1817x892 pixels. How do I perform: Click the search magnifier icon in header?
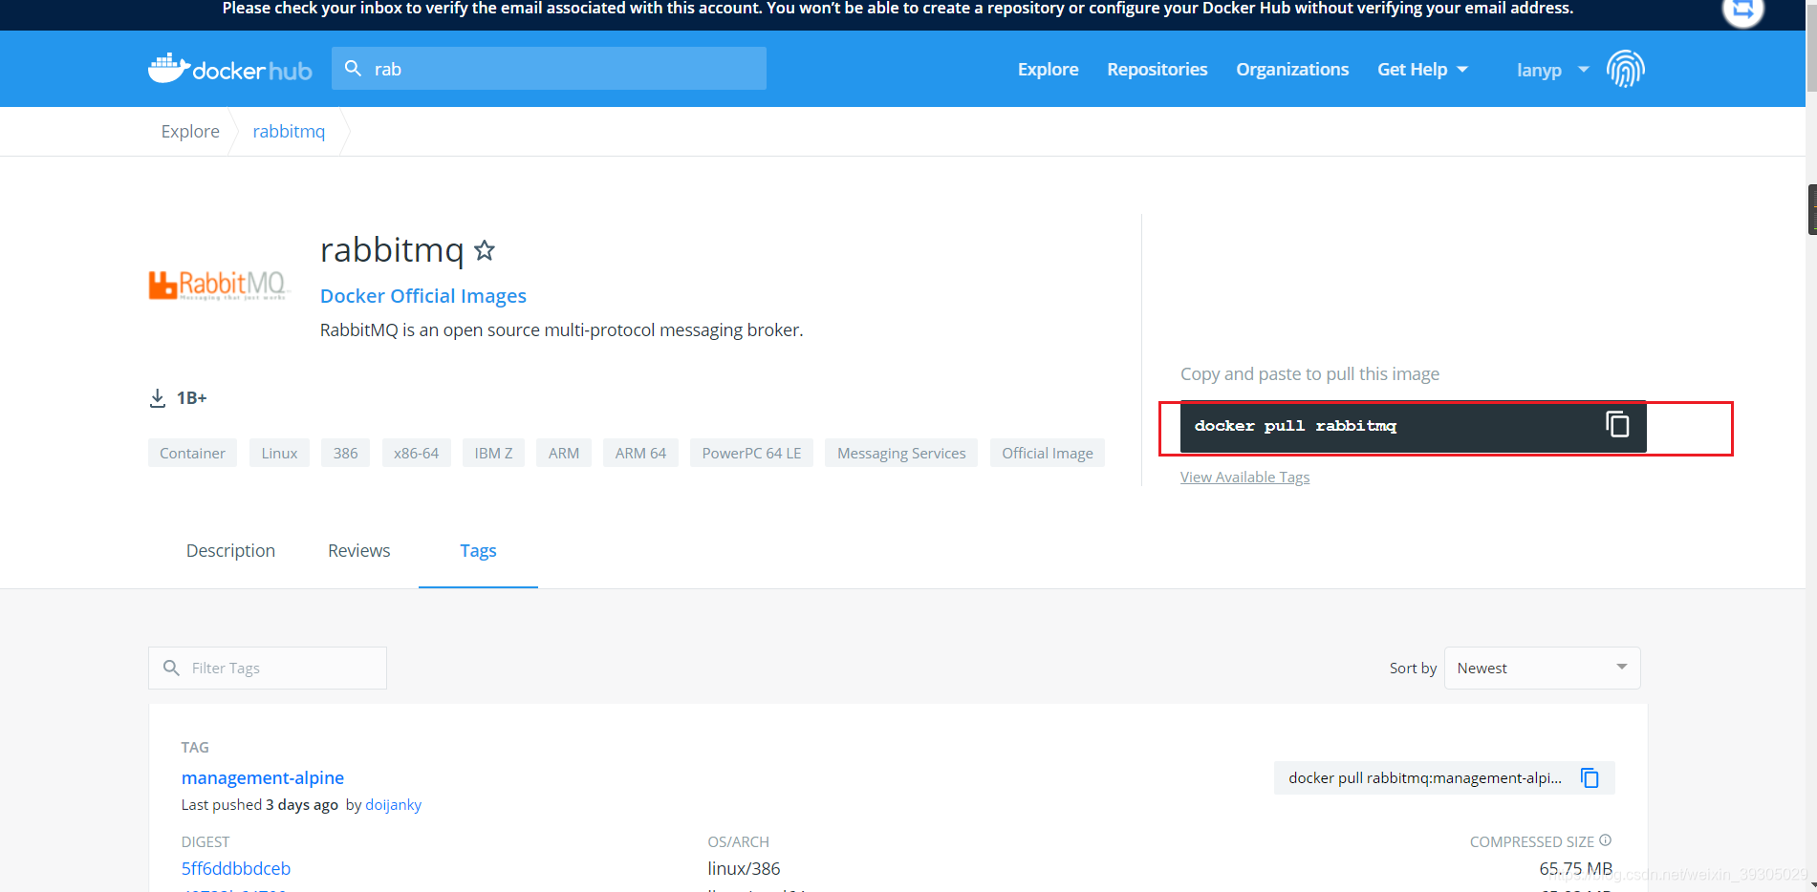pyautogui.click(x=353, y=69)
